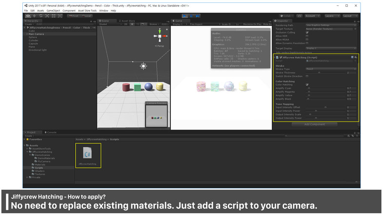Viewport: 383px width, 215px height.
Task: Enable the Switch Stroke Direction checkbox
Action: pos(307,76)
